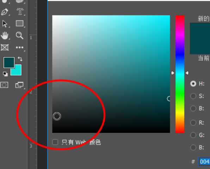Click the vertical rainbow hue slider
This screenshot has height=169, width=210.
pos(180,74)
